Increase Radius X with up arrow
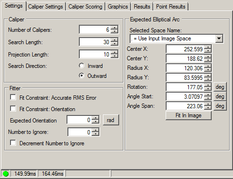Image resolution: width=233 pixels, height=179 pixels. (208, 66)
